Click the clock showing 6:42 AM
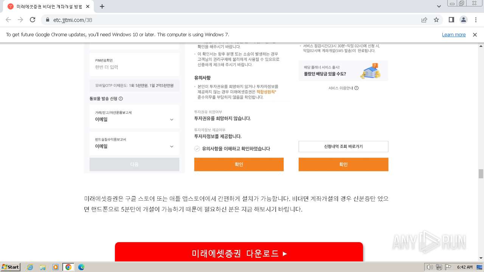 click(x=465, y=267)
